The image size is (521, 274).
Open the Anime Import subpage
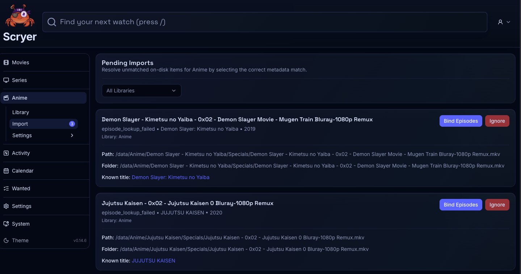click(x=43, y=124)
